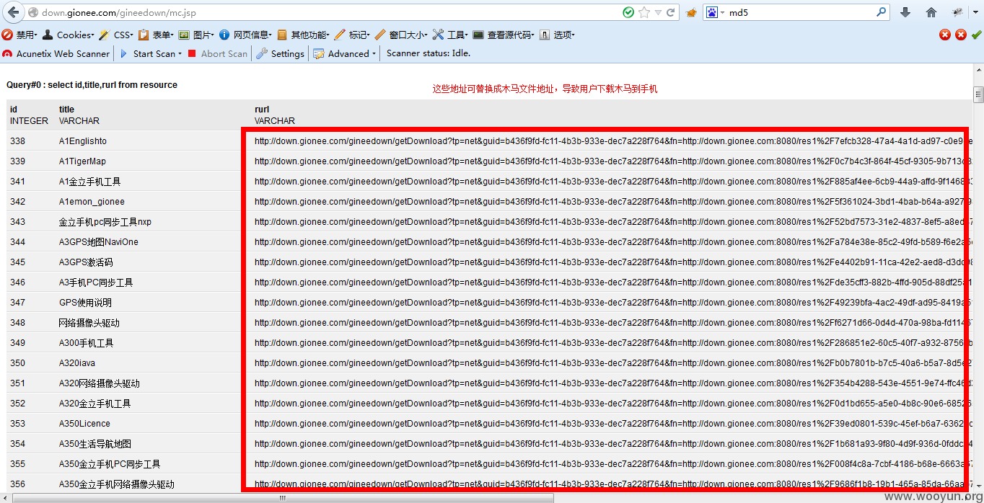This screenshot has width=984, height=503.
Task: Click the rurl link in row 339
Action: [x=612, y=161]
